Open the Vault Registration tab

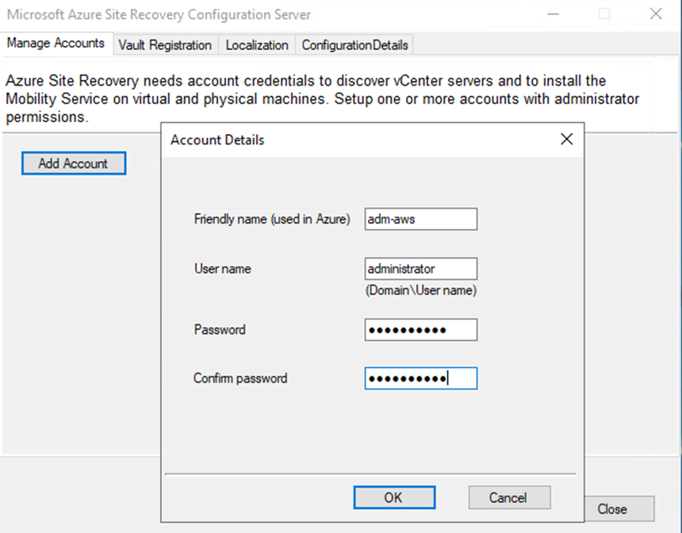click(x=165, y=45)
